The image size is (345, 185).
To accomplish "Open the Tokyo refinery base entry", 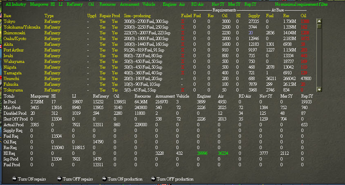I will tap(9, 22).
